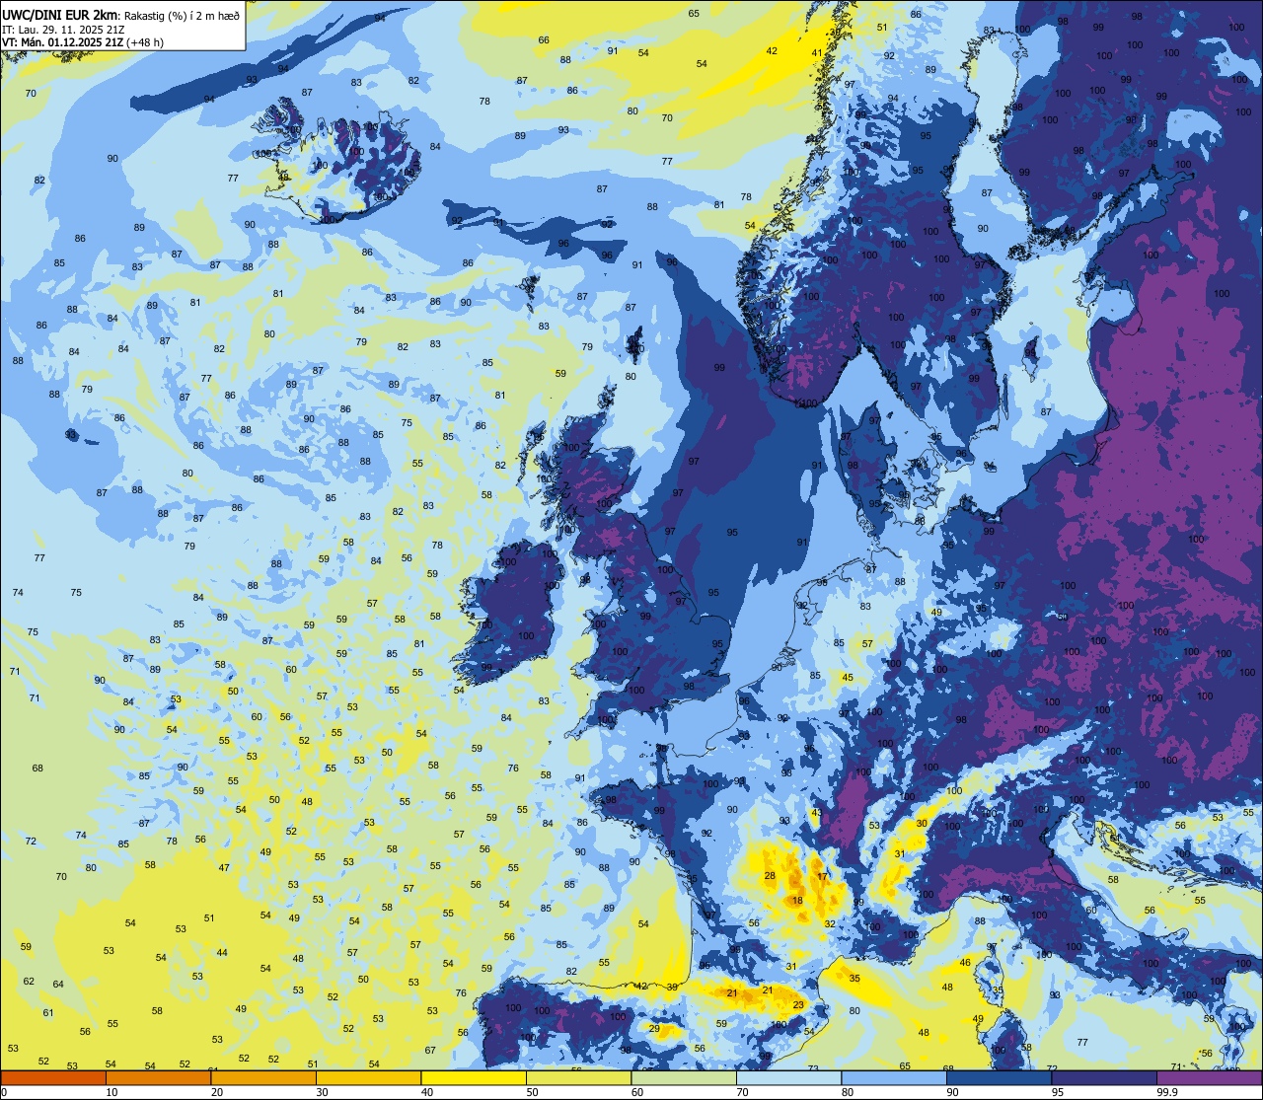Screen dimensions: 1263x1100
Task: Click the 70–80 pale blue legend swatch
Action: [788, 1077]
